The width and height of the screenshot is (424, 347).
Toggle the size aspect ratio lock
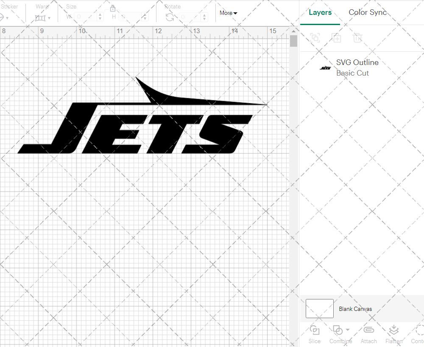[113, 9]
